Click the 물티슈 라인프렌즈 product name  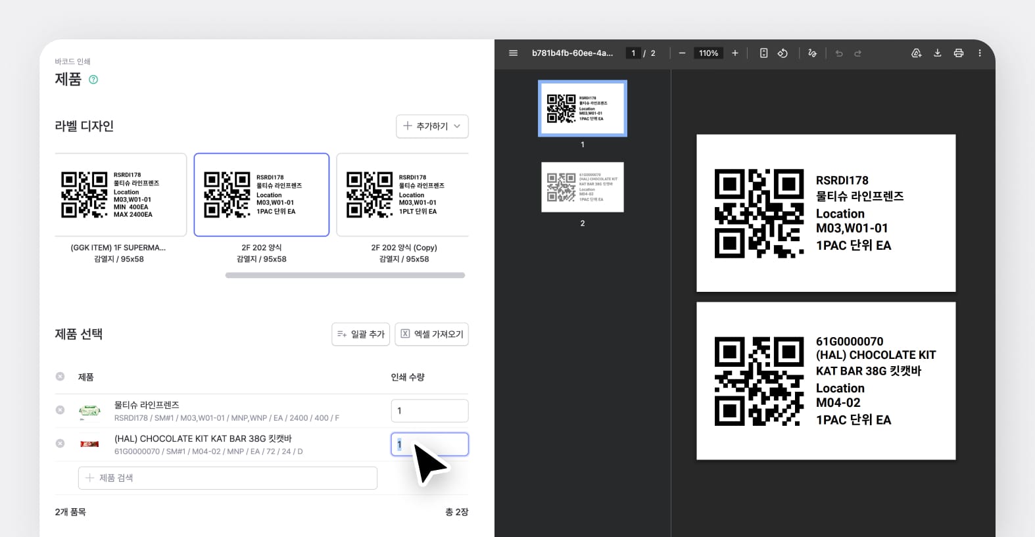pyautogui.click(x=147, y=405)
